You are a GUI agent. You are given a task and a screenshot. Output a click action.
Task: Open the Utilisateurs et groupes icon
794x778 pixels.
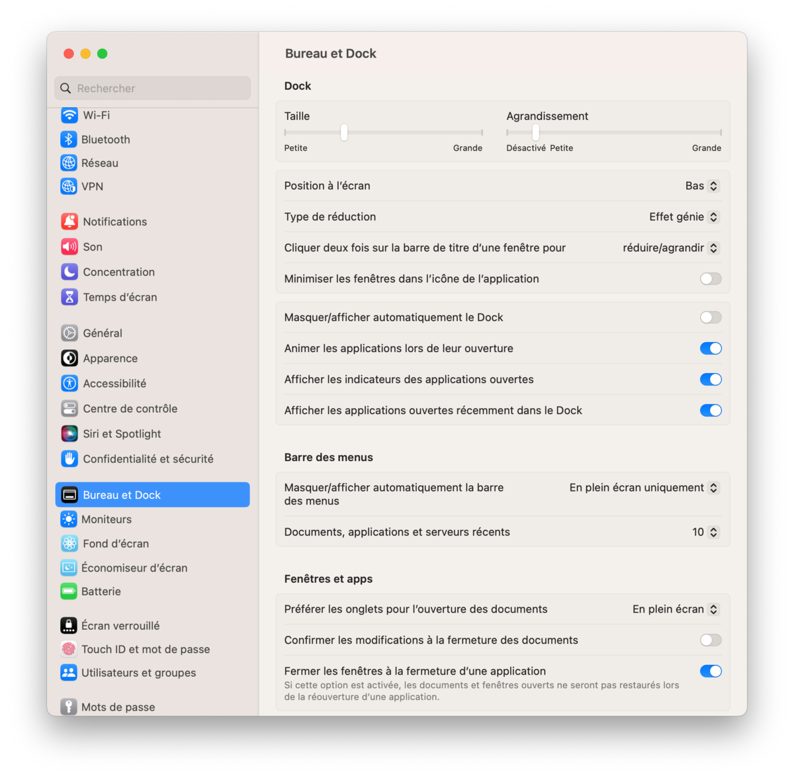pyautogui.click(x=69, y=673)
